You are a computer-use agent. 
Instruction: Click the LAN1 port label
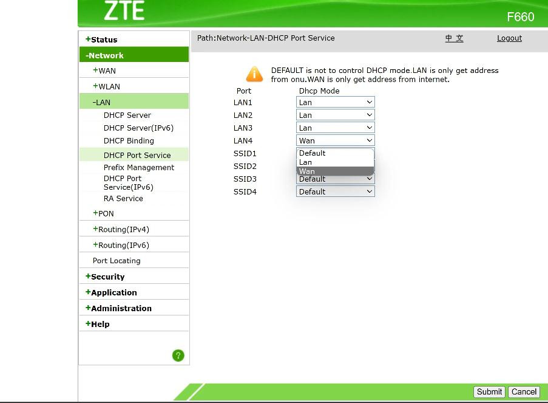pos(243,103)
